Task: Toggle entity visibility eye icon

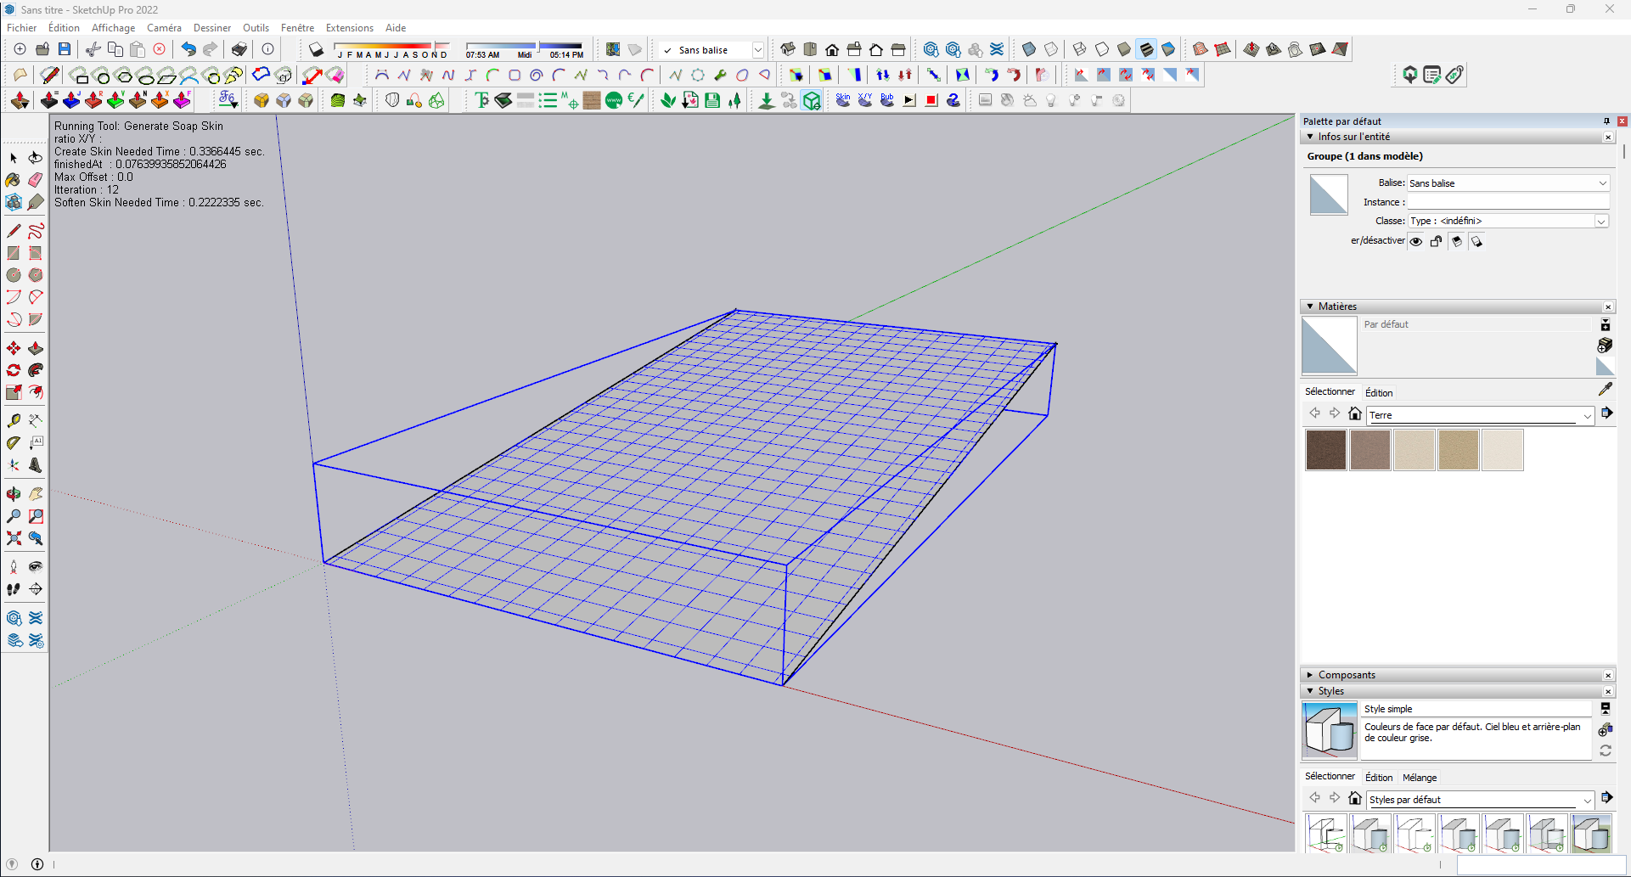Action: point(1416,242)
